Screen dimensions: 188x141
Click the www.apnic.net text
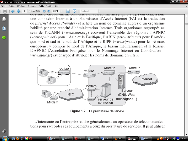[x=43, y=37]
